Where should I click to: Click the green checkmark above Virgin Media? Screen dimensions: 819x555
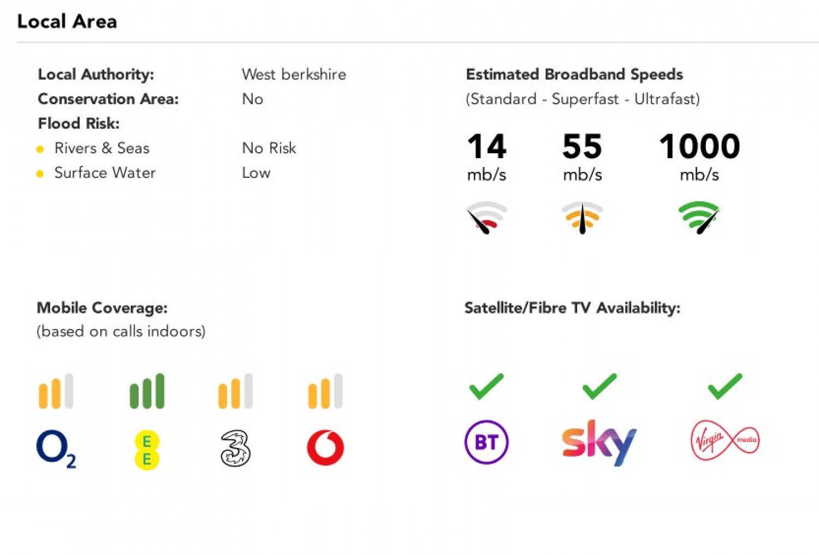coord(725,386)
